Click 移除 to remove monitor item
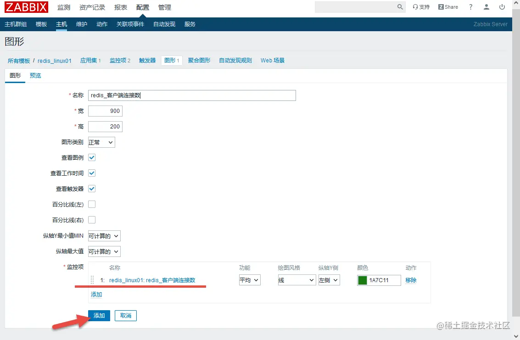 411,280
